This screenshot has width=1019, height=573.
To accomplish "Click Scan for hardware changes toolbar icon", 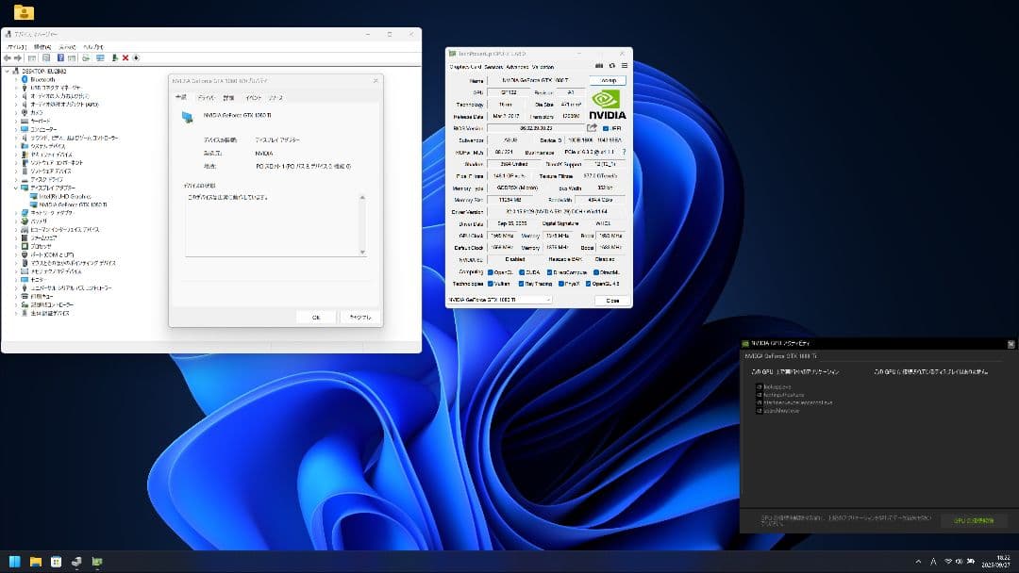I will (136, 57).
